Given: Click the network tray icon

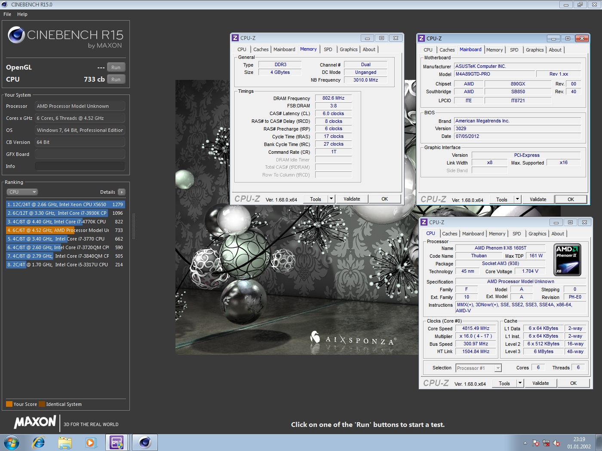Looking at the screenshot, I should (546, 443).
